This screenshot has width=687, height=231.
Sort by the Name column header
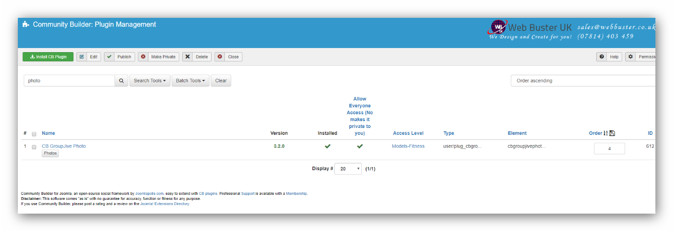(x=48, y=133)
